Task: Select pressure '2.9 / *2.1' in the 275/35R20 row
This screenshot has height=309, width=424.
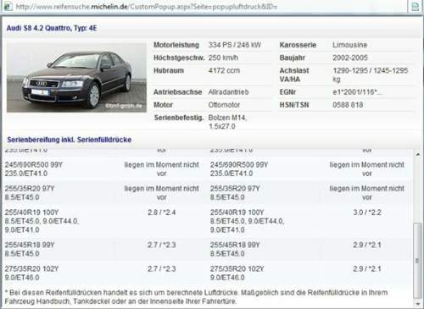Action: pos(367,268)
